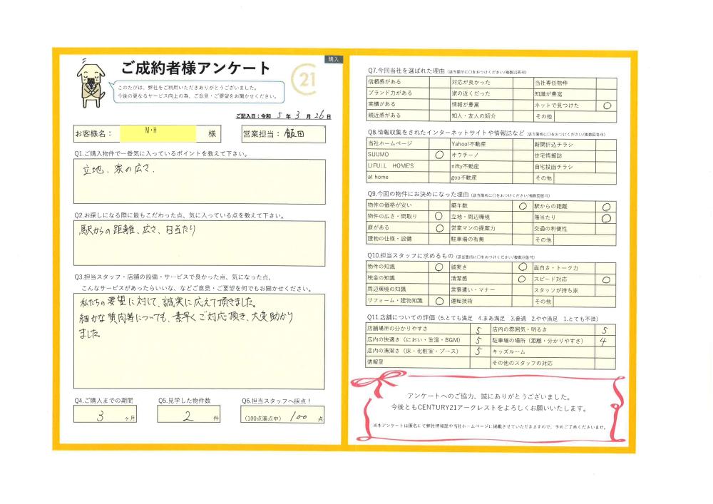Click the Q5 viewed-properties box showing 2

(x=189, y=414)
